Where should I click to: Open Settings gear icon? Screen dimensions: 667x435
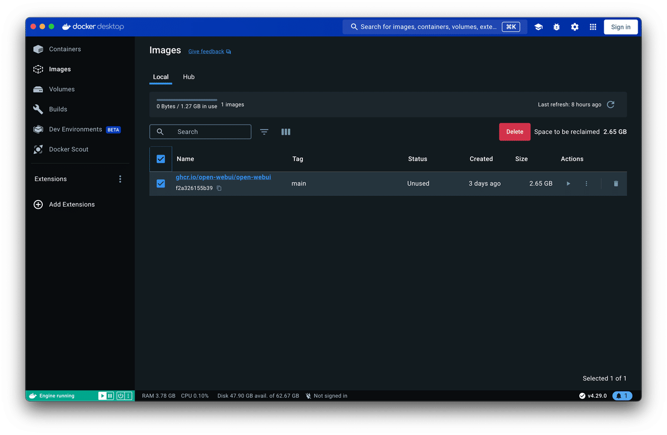(x=575, y=27)
